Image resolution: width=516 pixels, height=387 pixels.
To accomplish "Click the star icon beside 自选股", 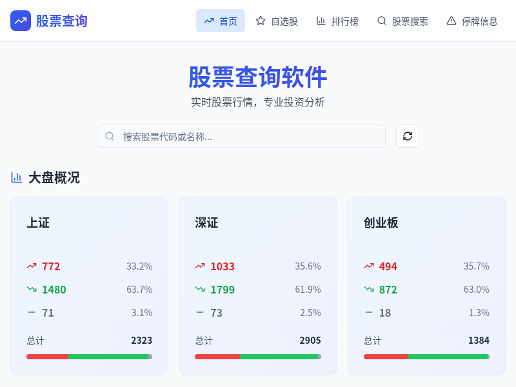I will click(x=261, y=21).
